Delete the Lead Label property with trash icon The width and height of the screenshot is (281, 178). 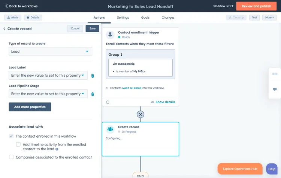tap(93, 76)
